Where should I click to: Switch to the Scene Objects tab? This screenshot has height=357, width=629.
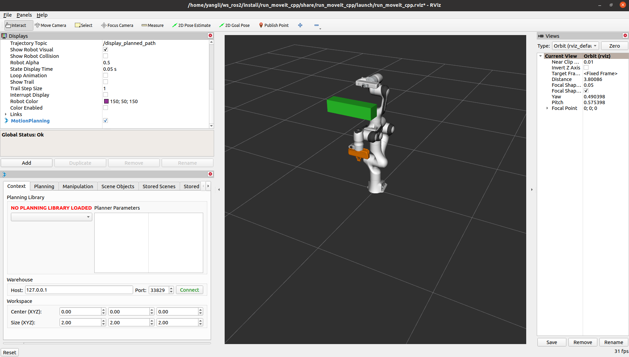[x=117, y=186]
